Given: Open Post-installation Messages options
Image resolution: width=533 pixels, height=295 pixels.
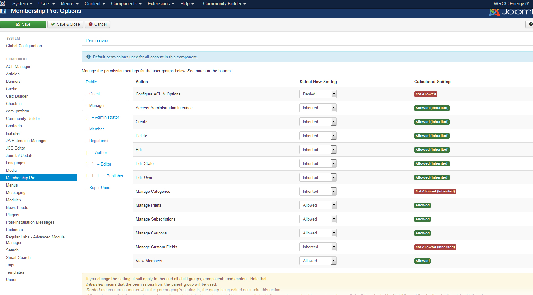Looking at the screenshot, I should coord(30,222).
